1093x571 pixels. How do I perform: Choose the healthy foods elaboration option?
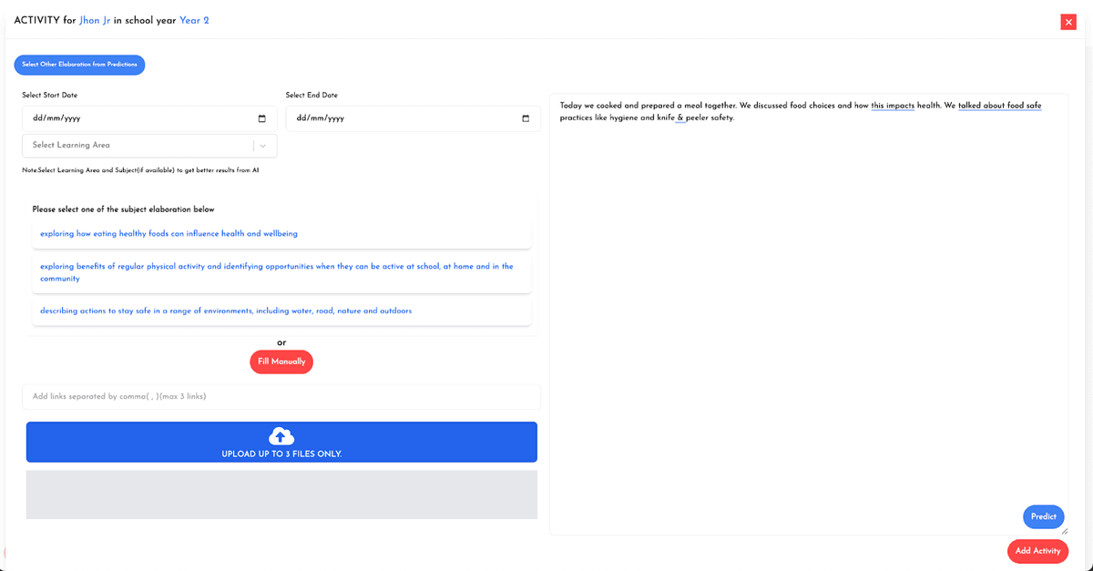pos(169,234)
